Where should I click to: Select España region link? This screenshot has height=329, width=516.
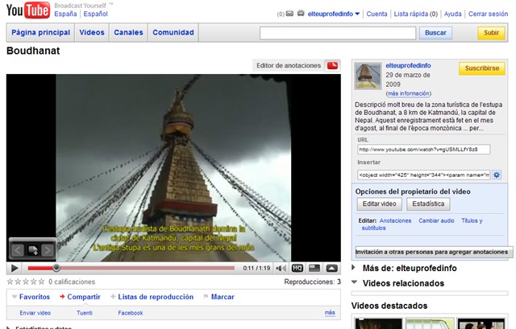(65, 14)
